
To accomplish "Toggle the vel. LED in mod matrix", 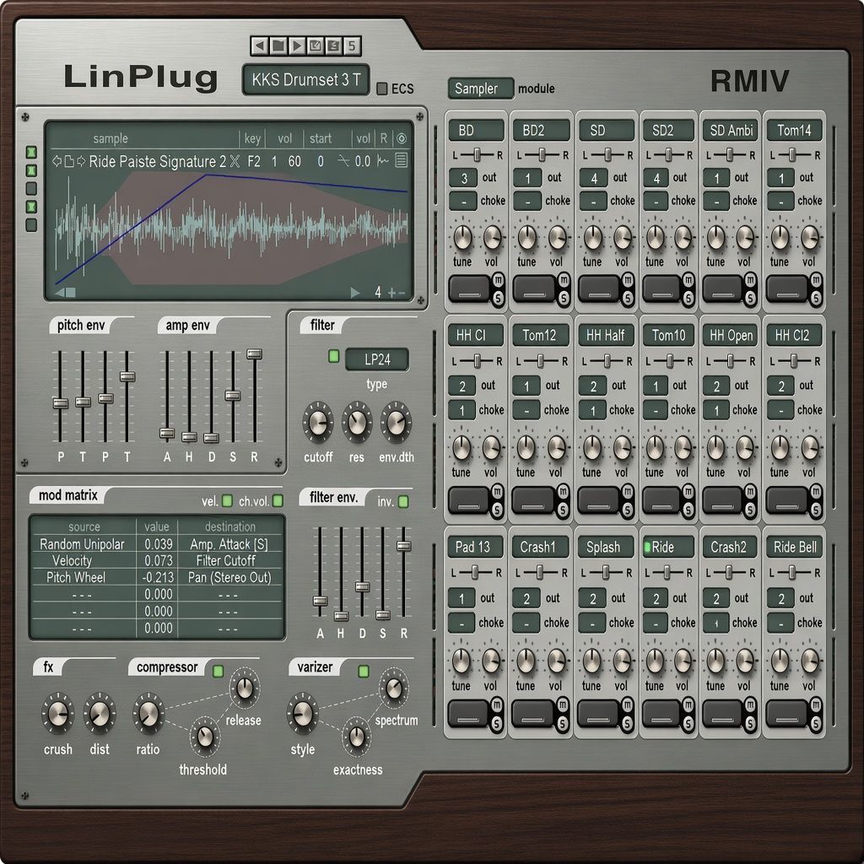I will tap(227, 500).
